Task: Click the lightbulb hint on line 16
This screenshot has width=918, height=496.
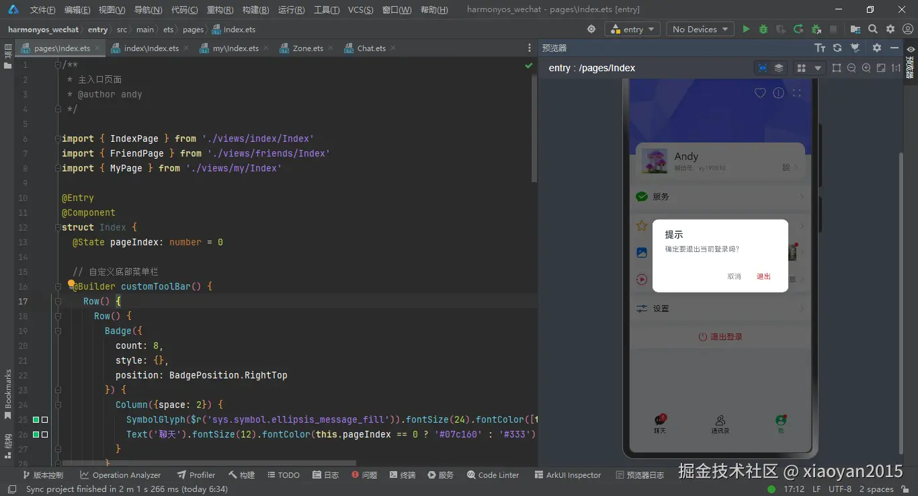Action: pos(71,284)
